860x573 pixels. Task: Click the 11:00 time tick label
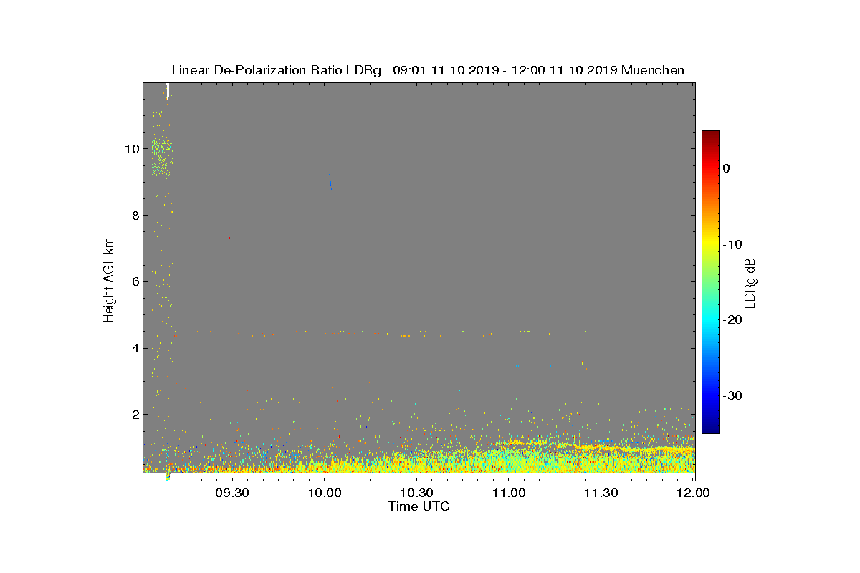508,493
